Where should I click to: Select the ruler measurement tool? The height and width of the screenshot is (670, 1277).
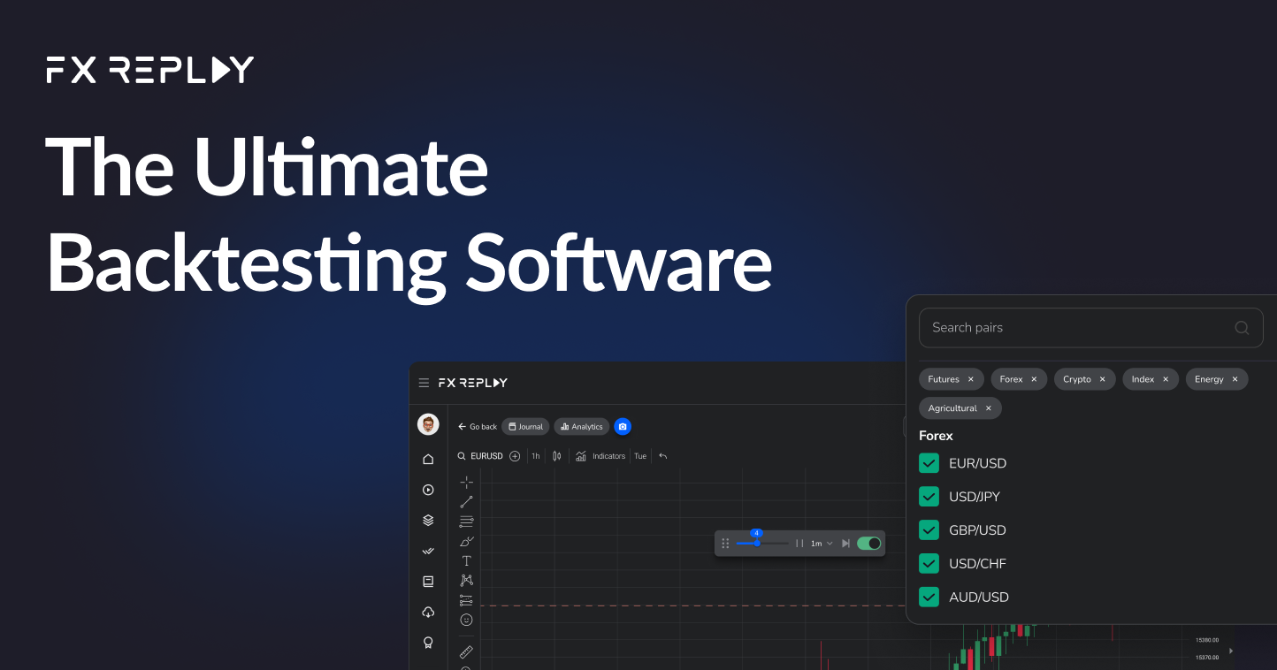pyautogui.click(x=466, y=652)
